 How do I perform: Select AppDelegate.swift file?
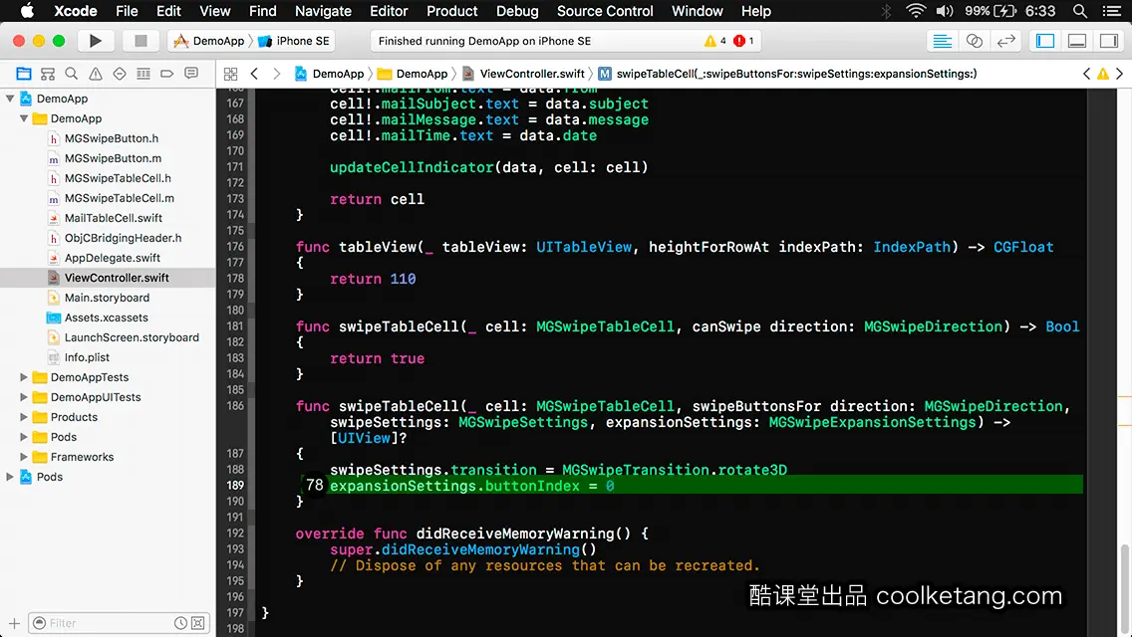[112, 258]
